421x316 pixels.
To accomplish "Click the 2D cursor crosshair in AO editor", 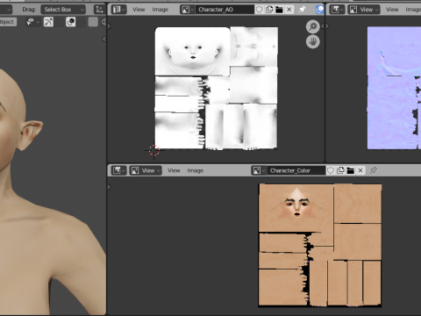I will point(154,150).
